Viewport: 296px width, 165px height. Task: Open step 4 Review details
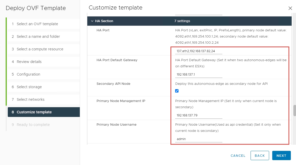[x=29, y=62]
